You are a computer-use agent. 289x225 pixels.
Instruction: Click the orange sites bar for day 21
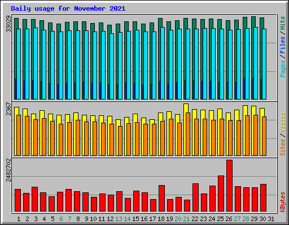click(x=188, y=134)
